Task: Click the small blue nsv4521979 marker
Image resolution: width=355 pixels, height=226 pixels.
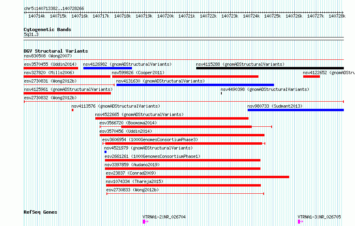Action: click(106, 152)
